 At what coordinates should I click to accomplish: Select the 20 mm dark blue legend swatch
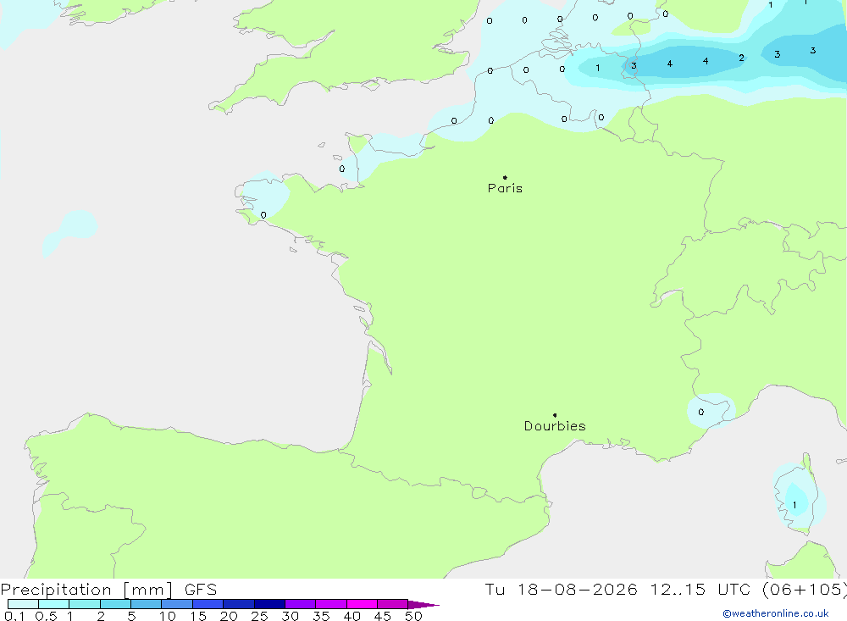tap(239, 604)
